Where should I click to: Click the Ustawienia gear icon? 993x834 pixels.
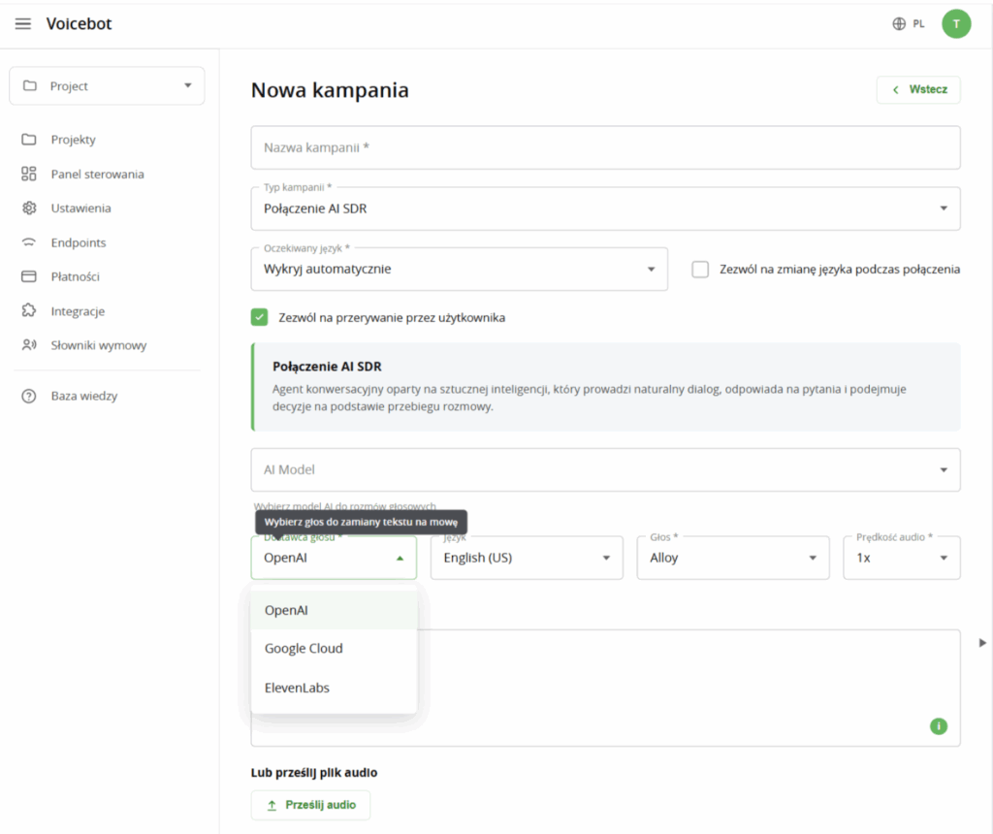(x=28, y=208)
